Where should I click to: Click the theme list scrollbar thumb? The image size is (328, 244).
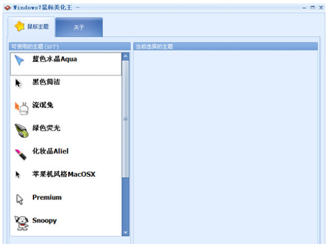126,119
